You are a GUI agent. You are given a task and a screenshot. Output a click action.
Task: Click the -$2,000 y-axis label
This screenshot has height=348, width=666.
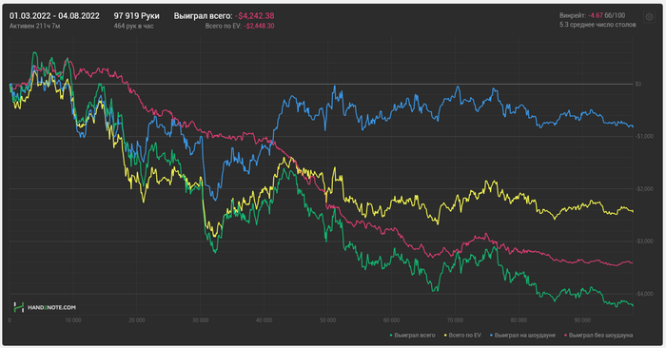(x=643, y=189)
